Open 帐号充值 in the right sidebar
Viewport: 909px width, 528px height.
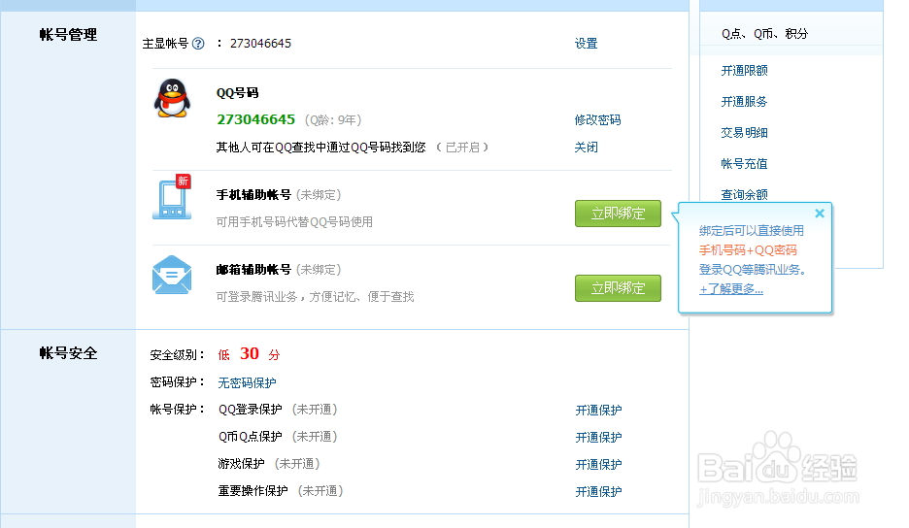pos(744,164)
